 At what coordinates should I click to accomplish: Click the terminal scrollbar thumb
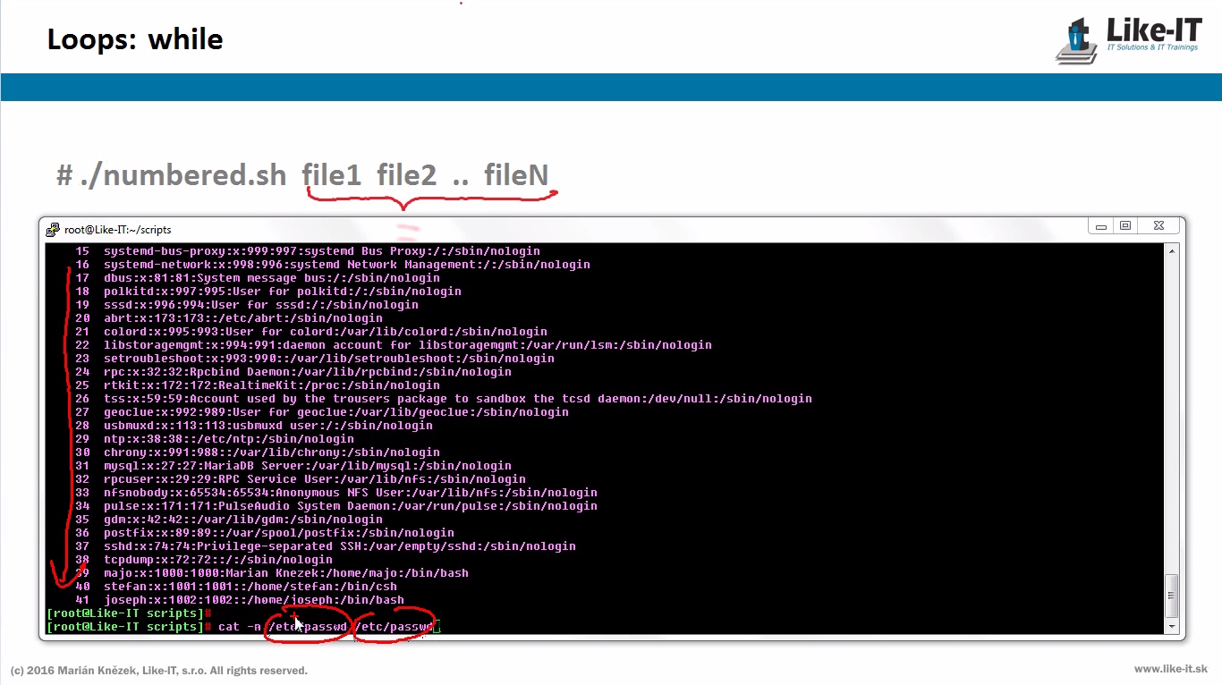(1172, 596)
